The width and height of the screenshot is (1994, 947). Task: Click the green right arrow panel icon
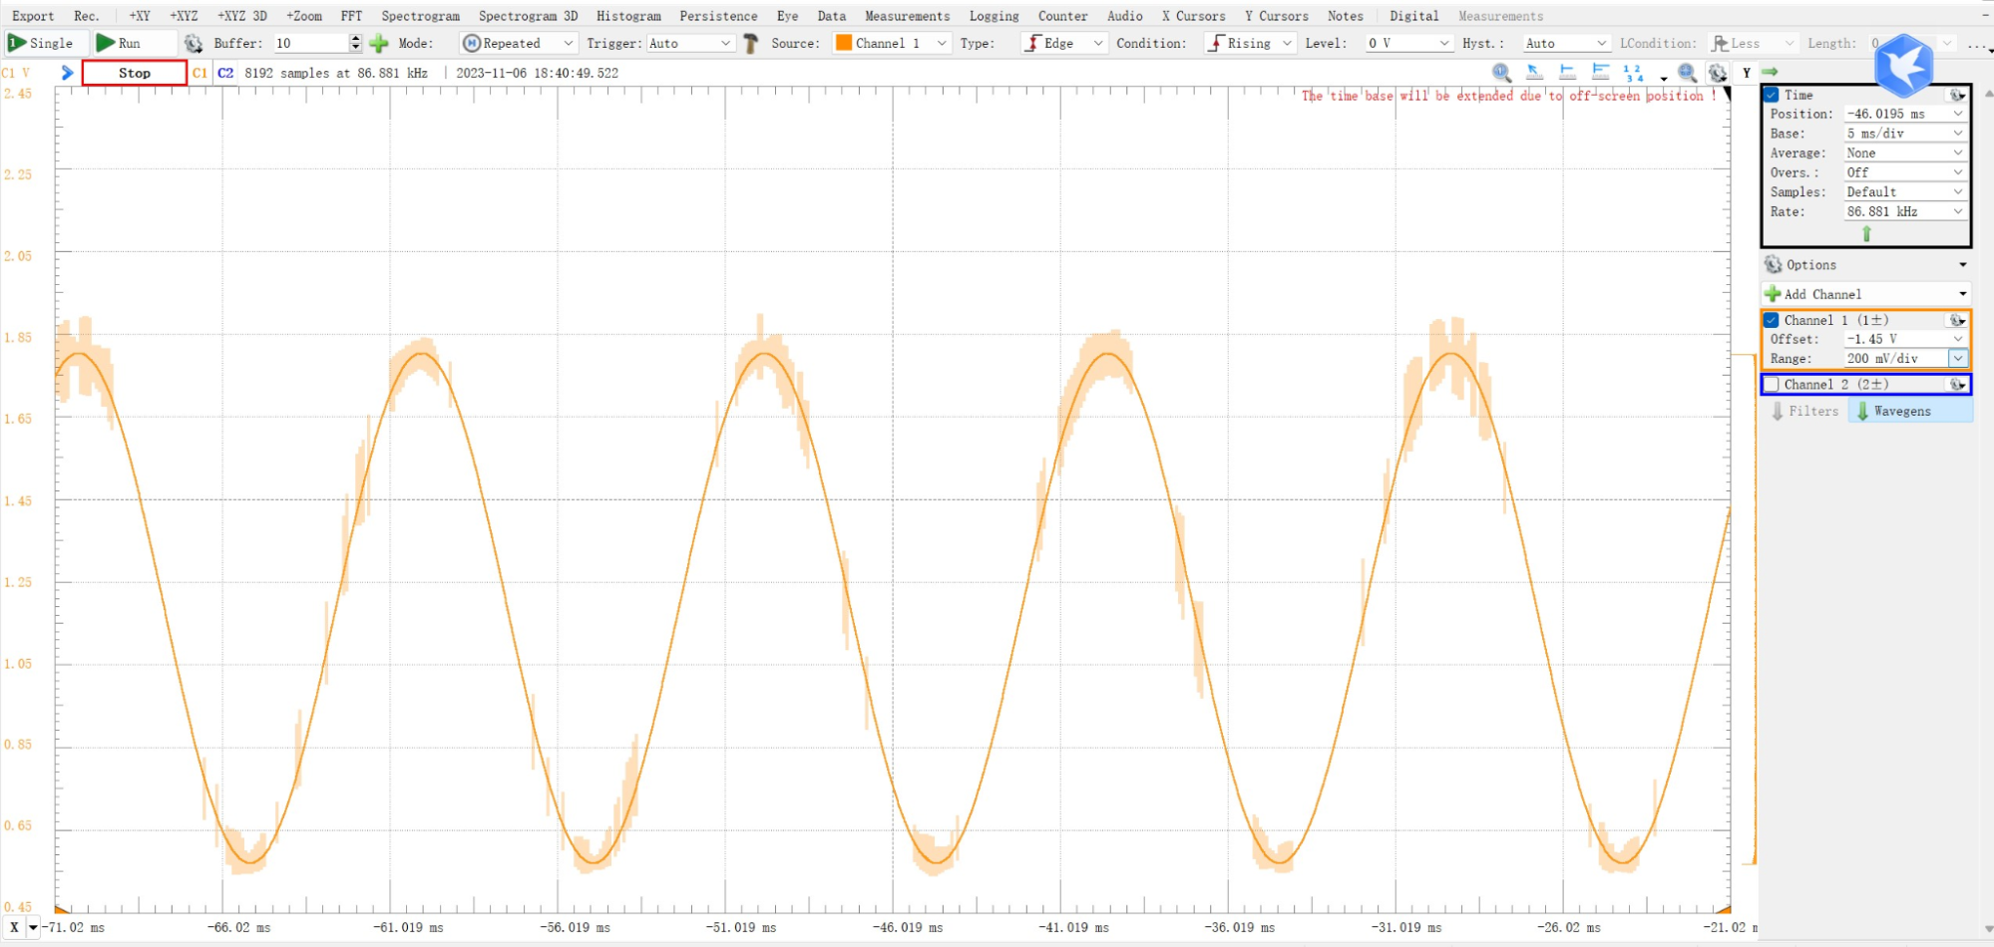[x=1771, y=72]
